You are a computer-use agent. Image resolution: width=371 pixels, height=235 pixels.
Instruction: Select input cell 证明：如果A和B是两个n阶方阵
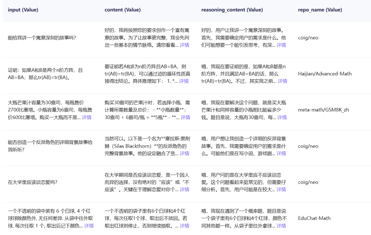[45, 74]
